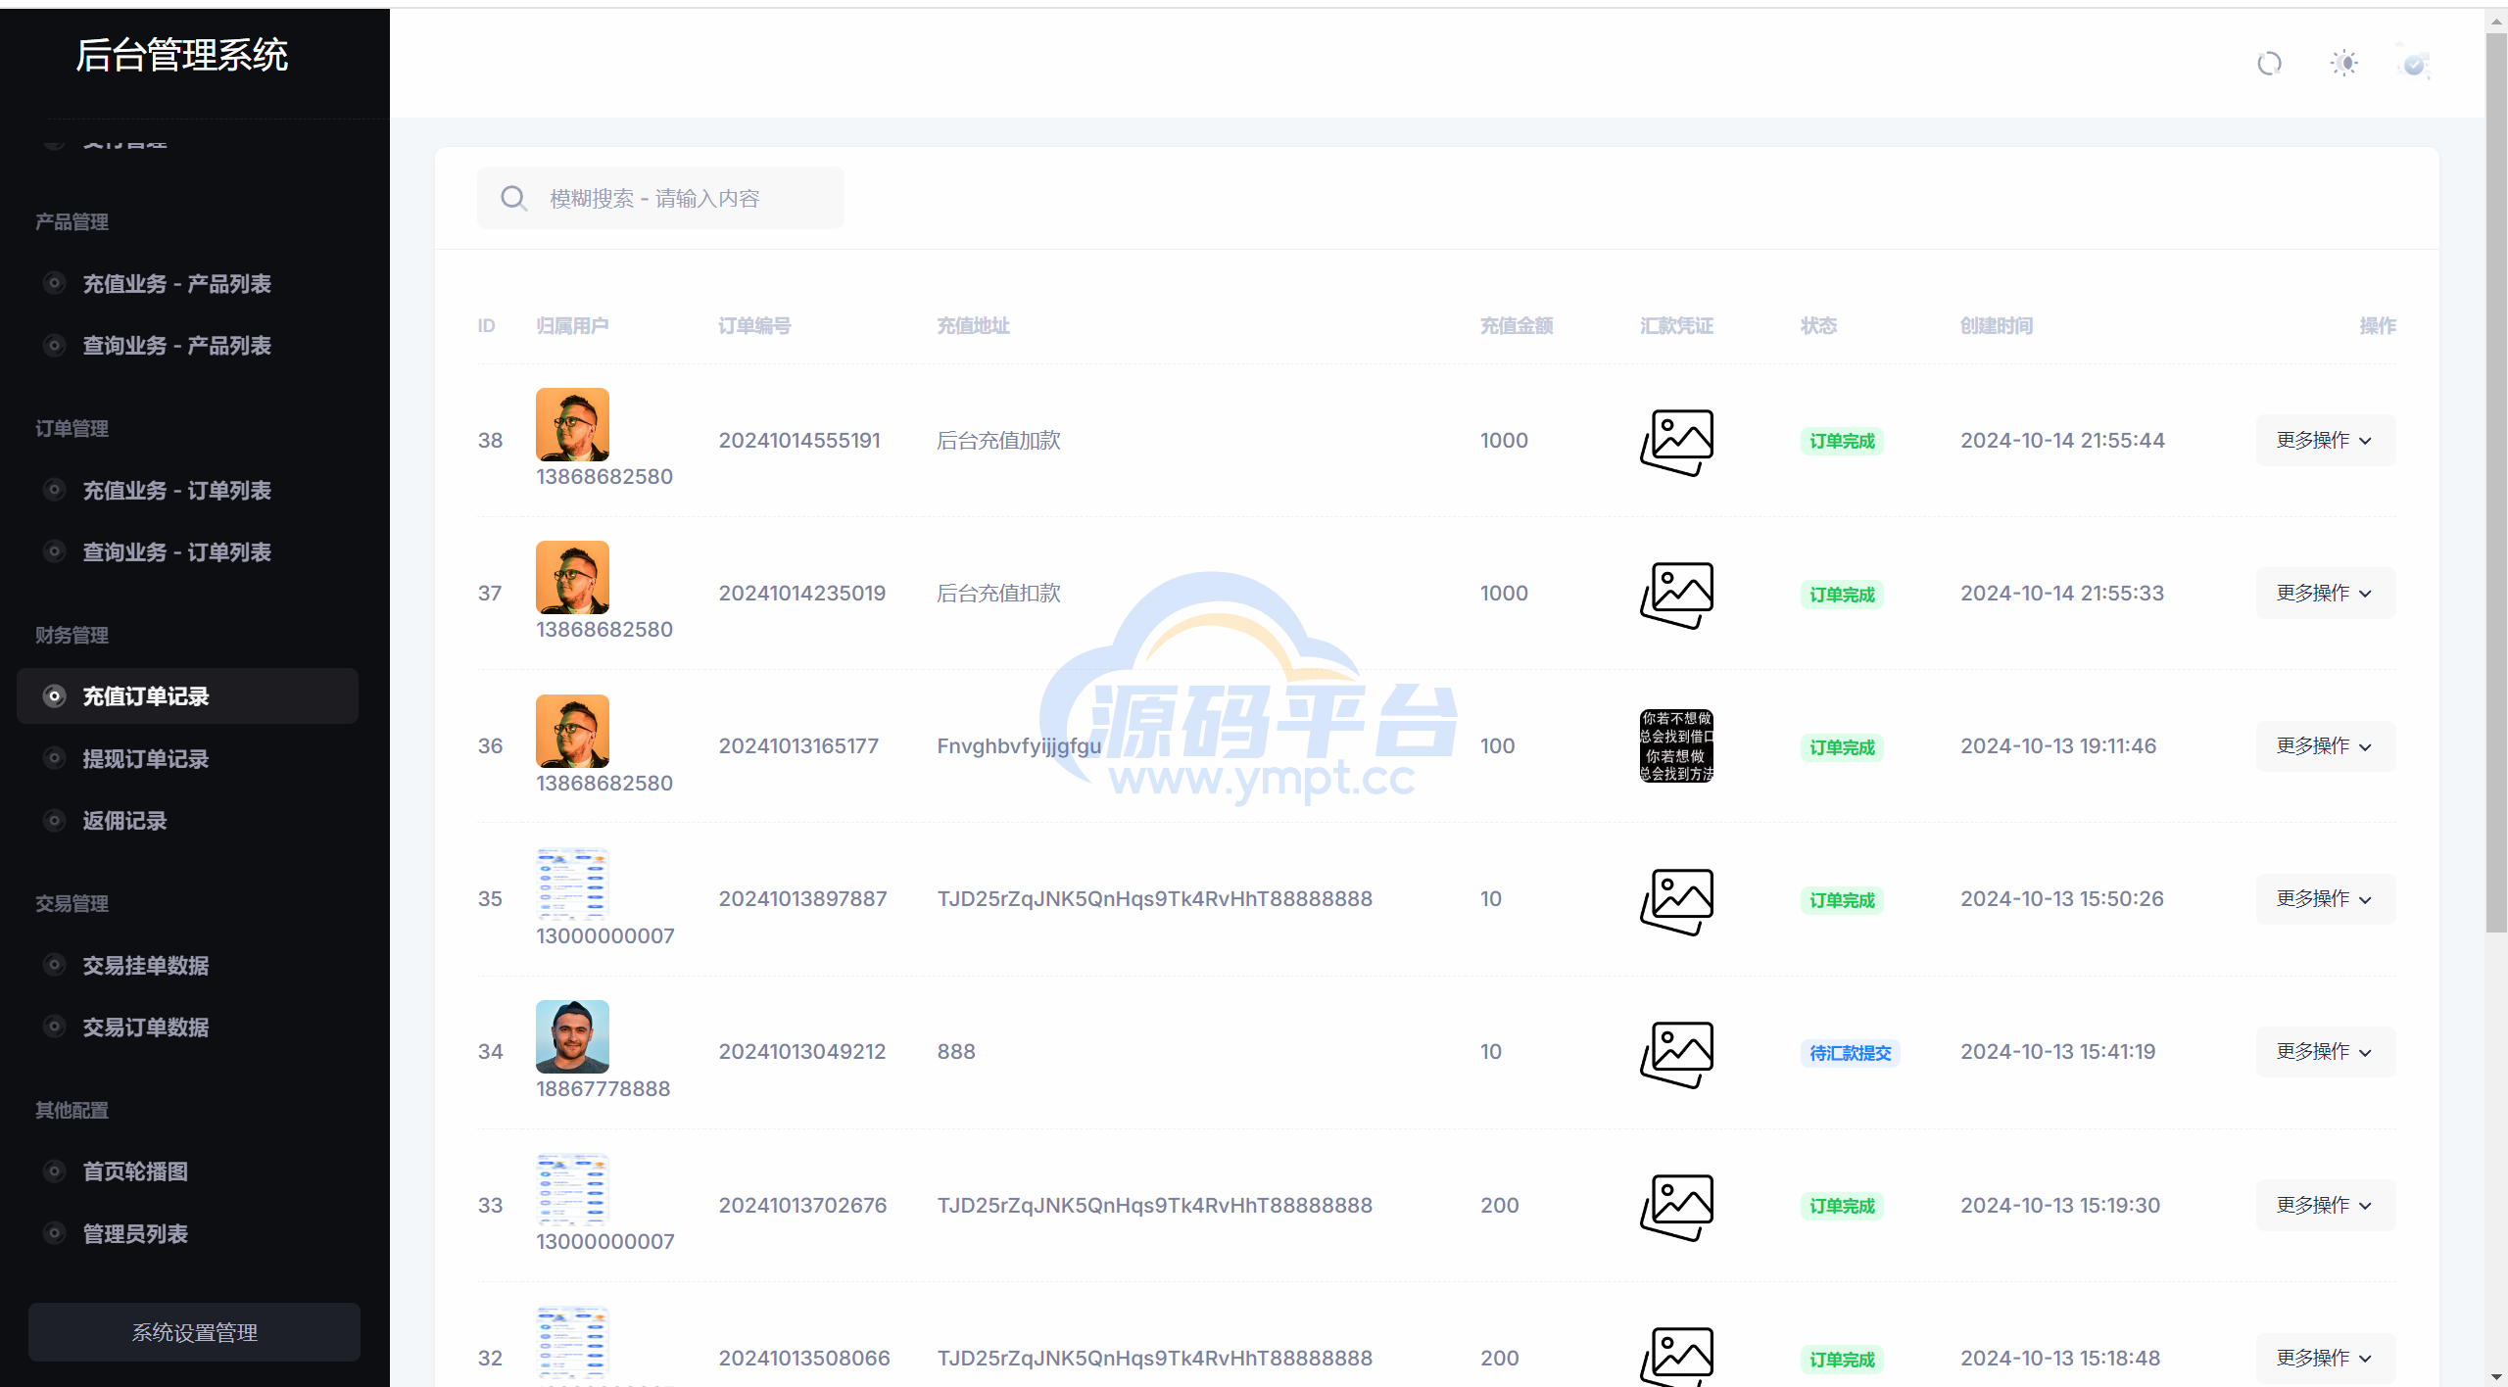Click 后台管理系统 title logo

click(182, 55)
